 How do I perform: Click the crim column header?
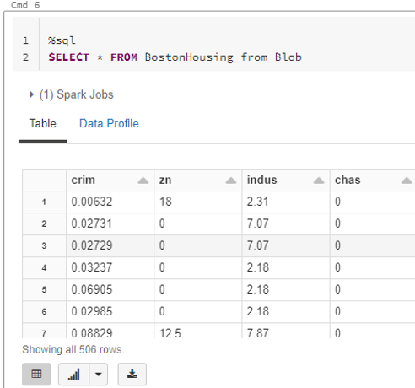(84, 180)
